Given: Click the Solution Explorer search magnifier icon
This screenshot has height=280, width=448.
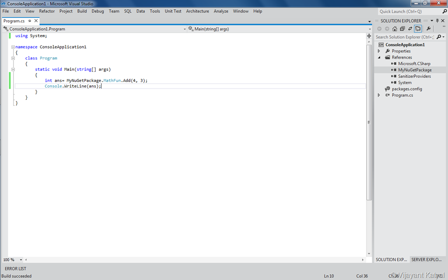Looking at the screenshot, I should coord(439,37).
